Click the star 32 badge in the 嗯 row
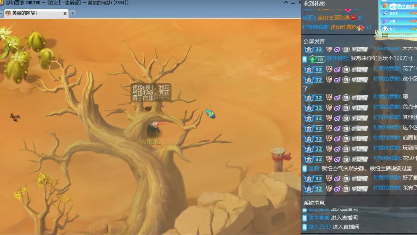Screen dimensions: 417x235 click(x=313, y=97)
